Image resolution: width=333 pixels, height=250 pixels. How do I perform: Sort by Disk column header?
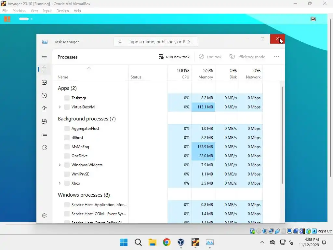(227, 73)
